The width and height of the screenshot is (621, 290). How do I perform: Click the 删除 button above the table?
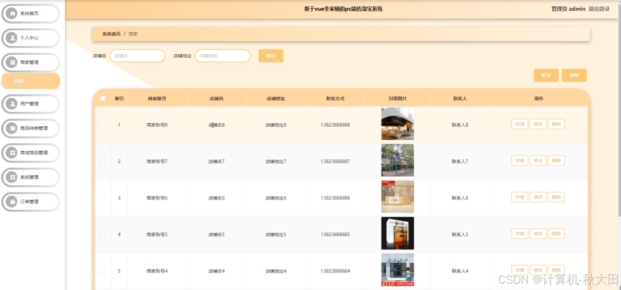click(x=574, y=75)
